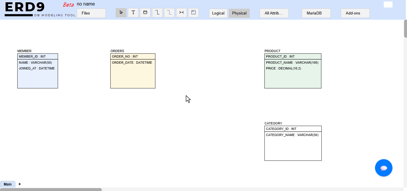Add a new diagram tab with plus
This screenshot has height=191, width=407.
[19, 184]
